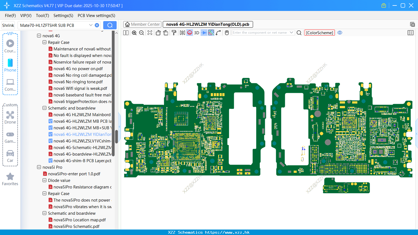
Task: Collapse nova6 Schematic and boardview node
Action: pos(44,108)
